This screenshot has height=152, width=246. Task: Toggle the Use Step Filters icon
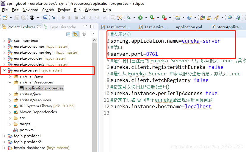tap(120, 18)
